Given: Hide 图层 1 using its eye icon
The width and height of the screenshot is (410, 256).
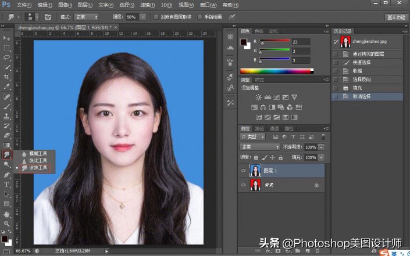Looking at the screenshot, I should pyautogui.click(x=244, y=170).
